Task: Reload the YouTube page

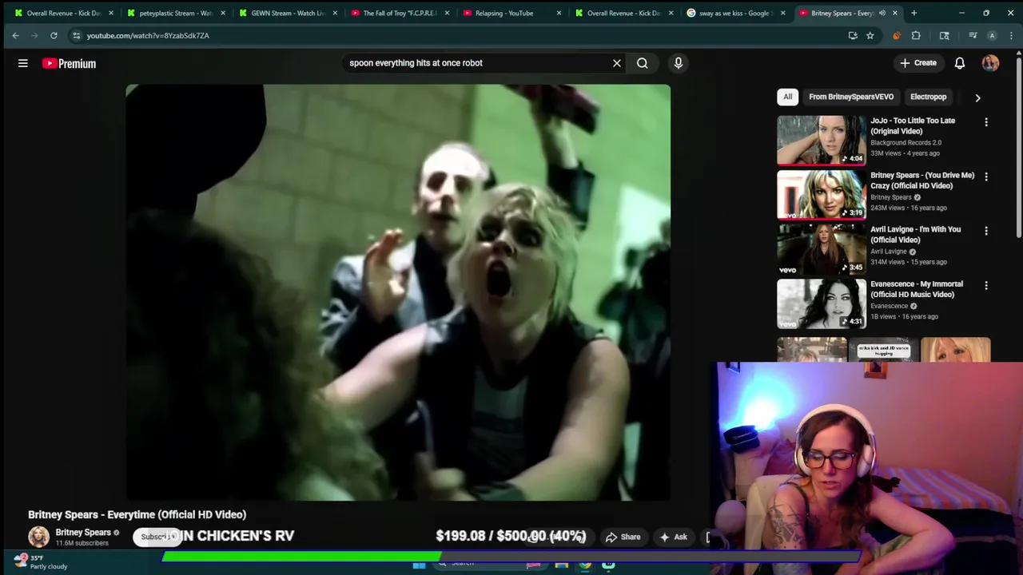Action: pos(54,35)
